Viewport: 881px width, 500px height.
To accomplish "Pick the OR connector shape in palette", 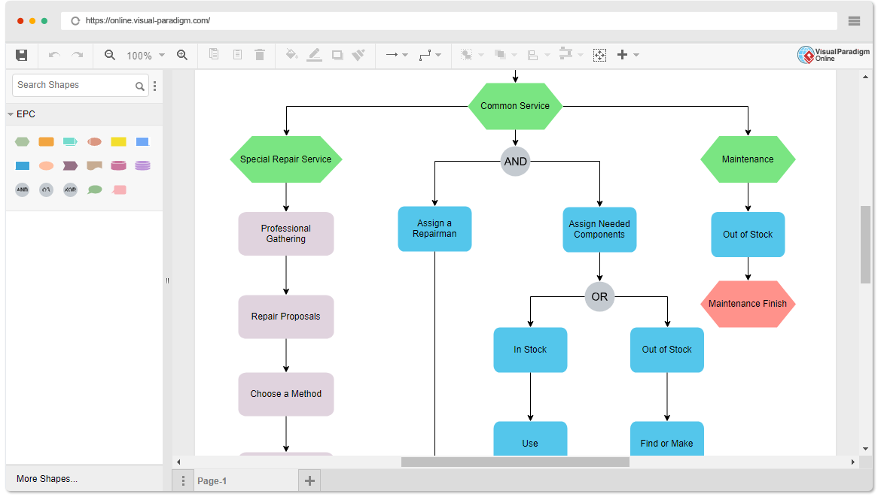I will pyautogui.click(x=46, y=189).
